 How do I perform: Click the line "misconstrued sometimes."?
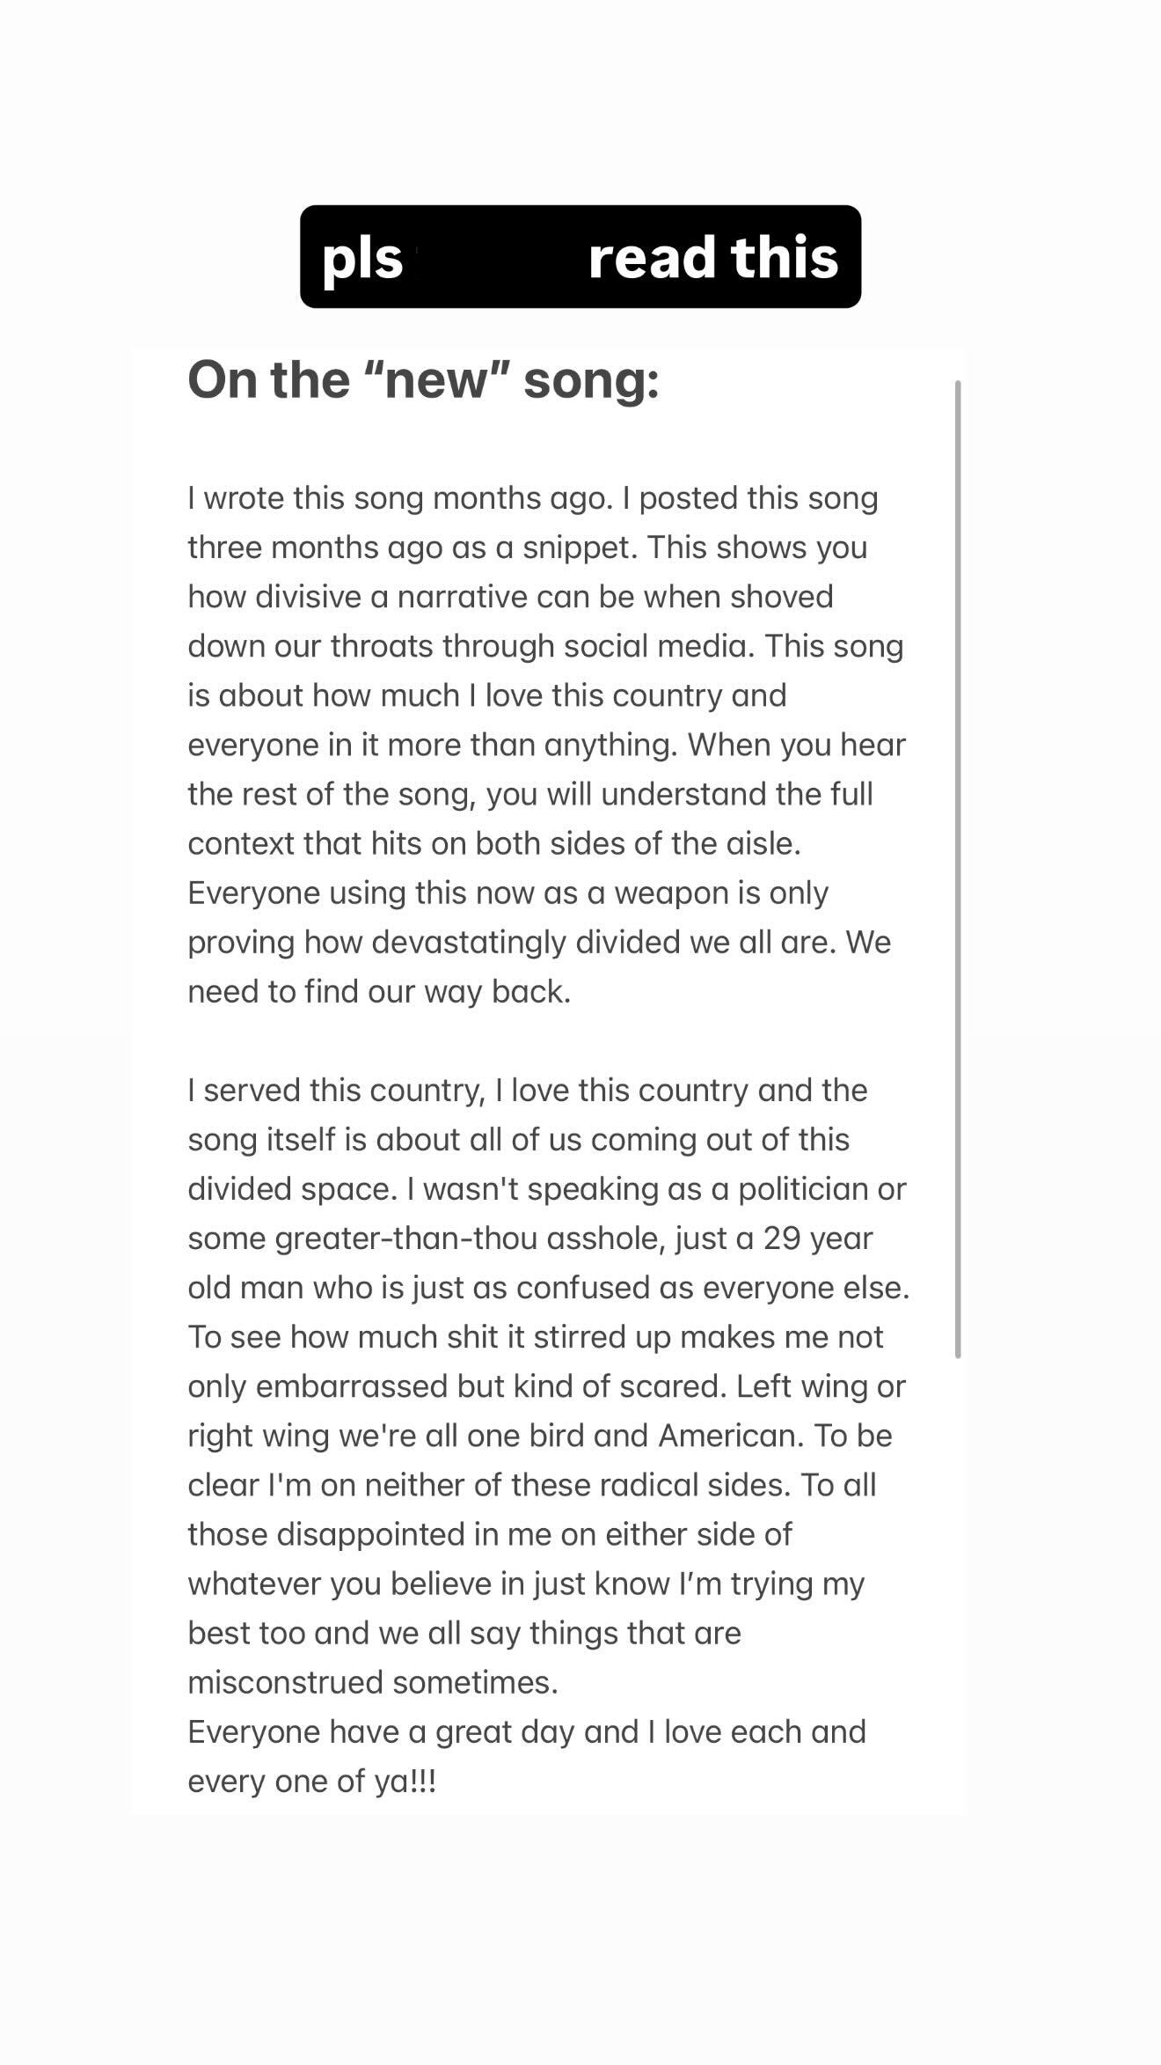pos(373,1681)
